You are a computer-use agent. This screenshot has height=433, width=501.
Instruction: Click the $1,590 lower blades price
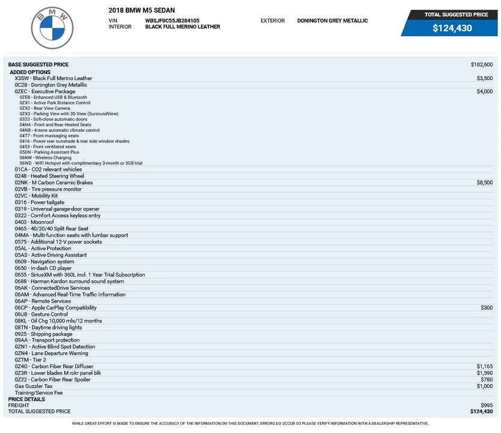pyautogui.click(x=485, y=373)
